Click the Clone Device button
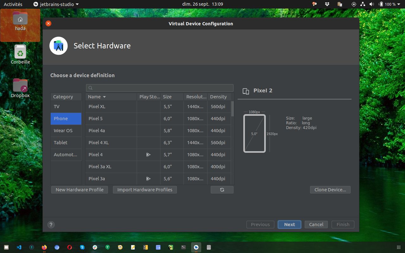The image size is (405, 253). (x=330, y=190)
